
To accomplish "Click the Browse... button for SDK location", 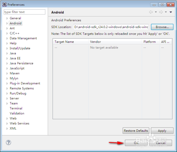I will (x=162, y=27).
